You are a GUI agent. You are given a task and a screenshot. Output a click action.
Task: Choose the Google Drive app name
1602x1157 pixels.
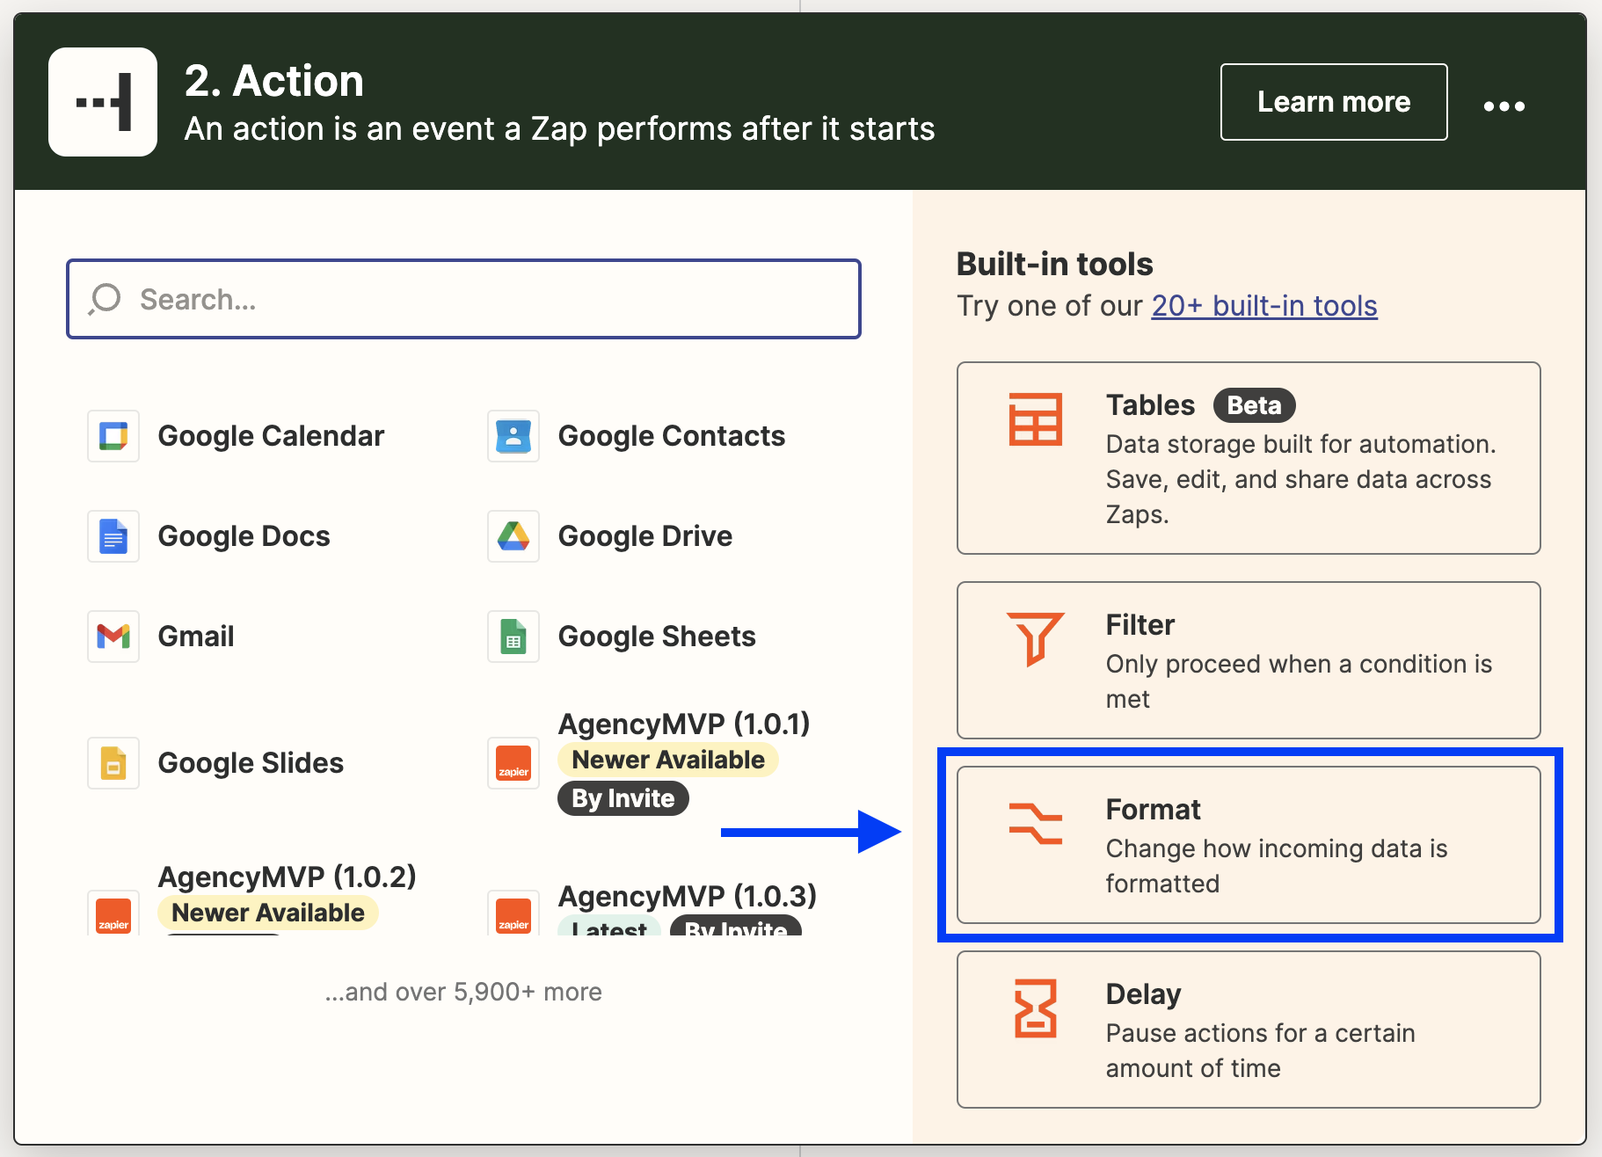[x=645, y=536]
